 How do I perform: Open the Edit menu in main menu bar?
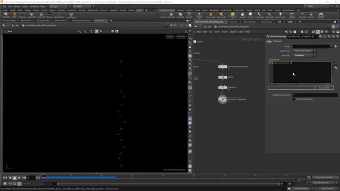pyautogui.click(x=10, y=6)
